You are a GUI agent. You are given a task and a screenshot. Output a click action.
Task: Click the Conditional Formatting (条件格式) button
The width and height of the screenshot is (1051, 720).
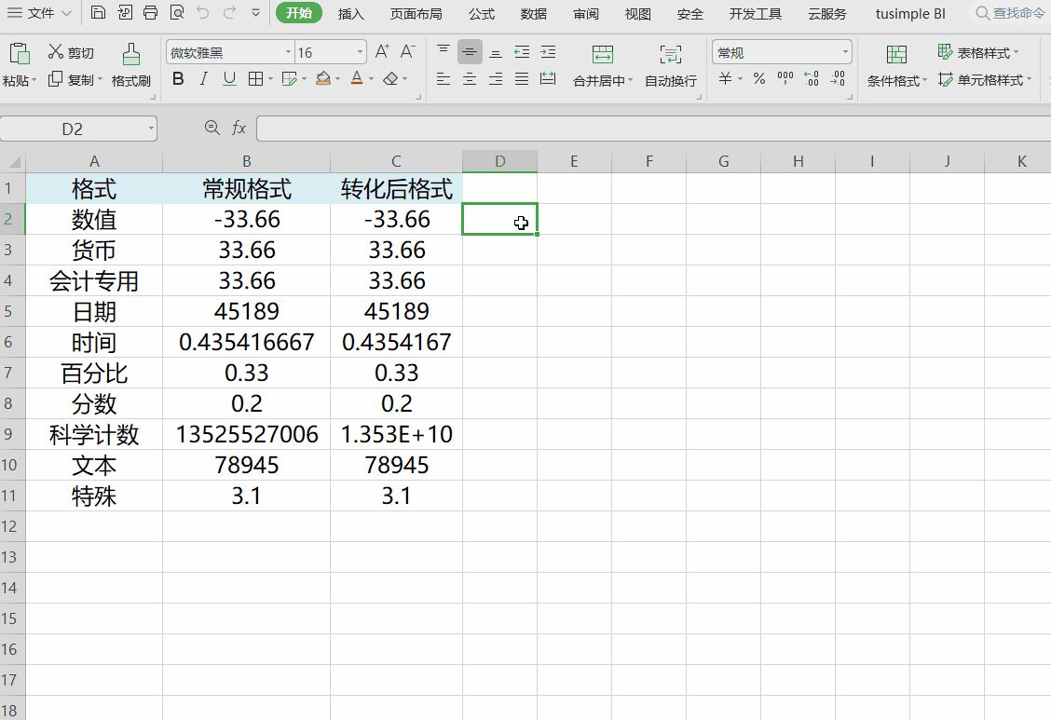click(x=896, y=65)
